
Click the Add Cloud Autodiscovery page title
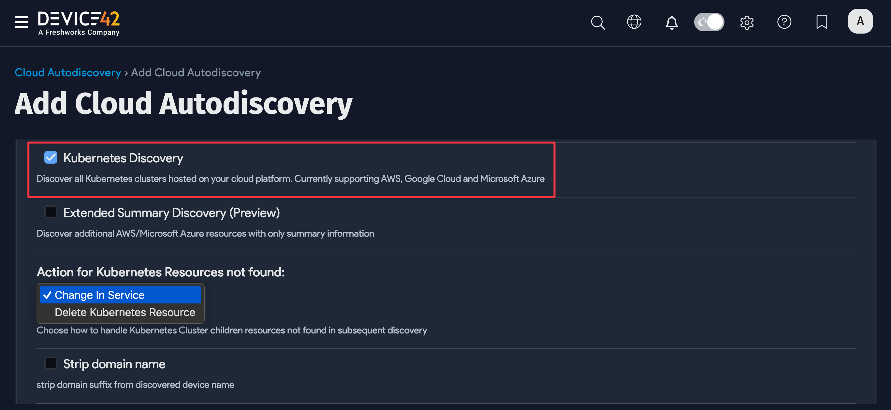pyautogui.click(x=184, y=103)
